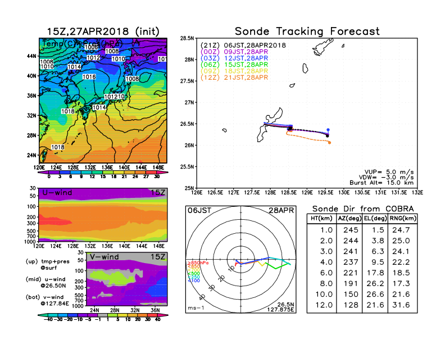Click elevation cell "26.2"

click(375, 283)
